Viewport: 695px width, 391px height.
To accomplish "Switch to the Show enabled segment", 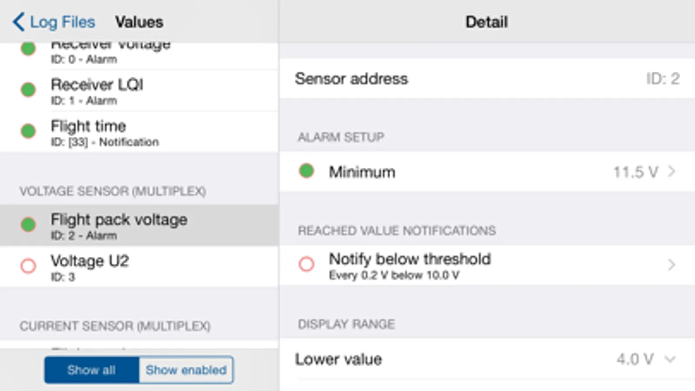I will 186,370.
